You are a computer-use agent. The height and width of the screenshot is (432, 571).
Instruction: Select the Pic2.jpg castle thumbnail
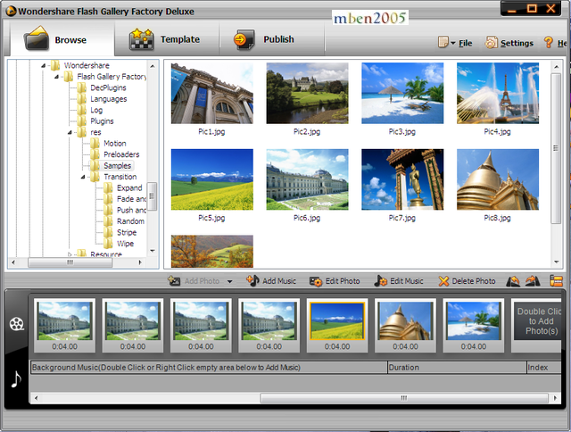pyautogui.click(x=307, y=93)
